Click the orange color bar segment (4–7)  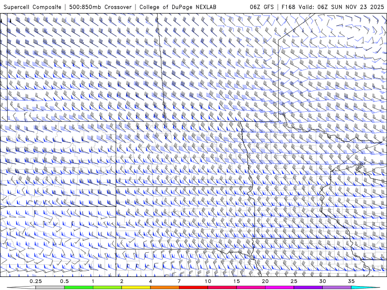165,288
